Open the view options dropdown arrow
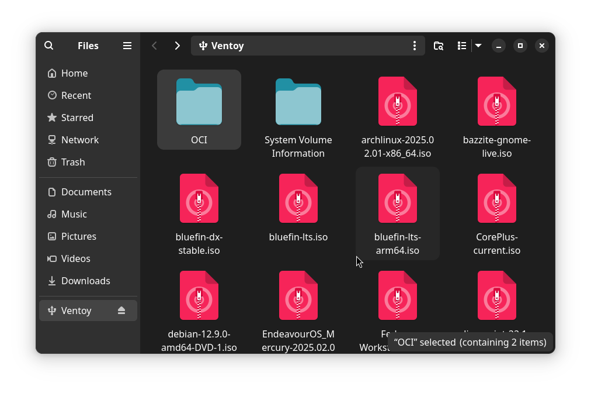The height and width of the screenshot is (393, 591). click(x=478, y=46)
